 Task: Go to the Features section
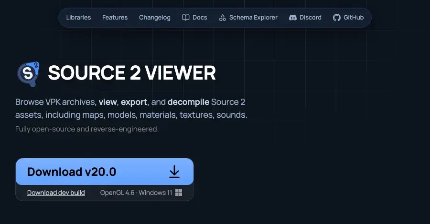(115, 18)
